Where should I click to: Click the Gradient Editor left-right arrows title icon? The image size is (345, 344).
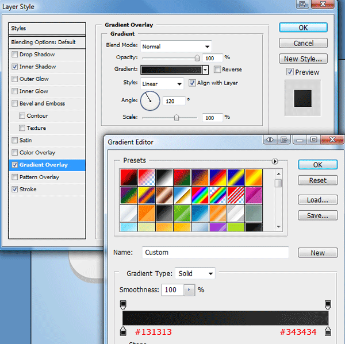pos(270,140)
